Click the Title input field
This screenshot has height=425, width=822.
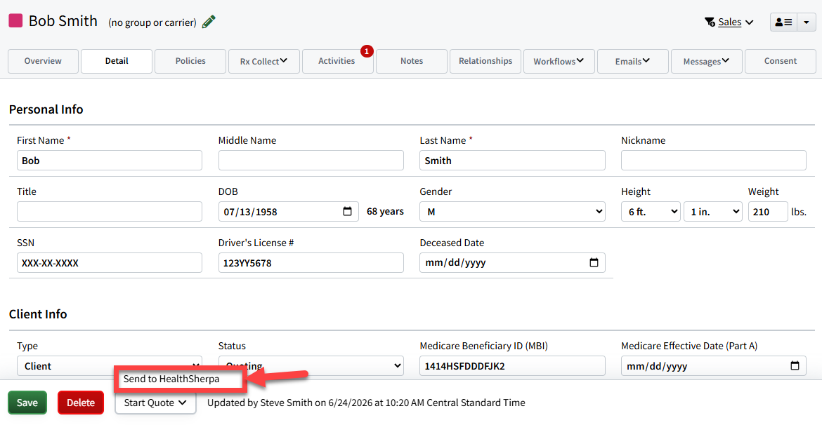(x=110, y=212)
